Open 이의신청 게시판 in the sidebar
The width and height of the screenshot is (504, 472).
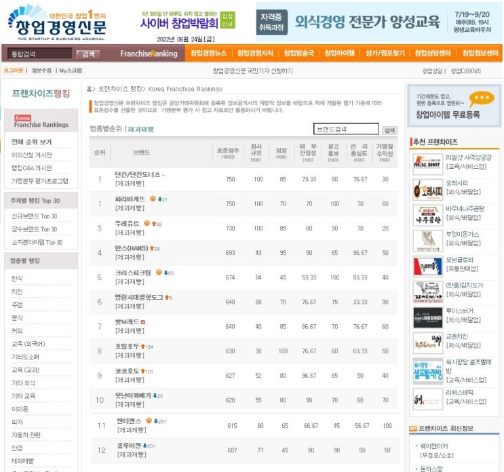coord(31,155)
